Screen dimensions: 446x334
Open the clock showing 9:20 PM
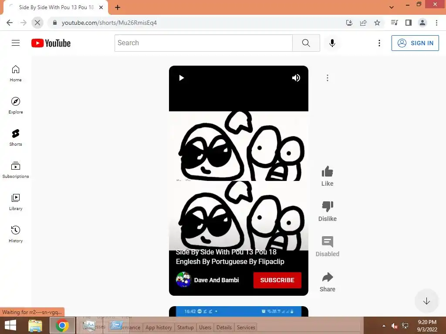point(427,326)
